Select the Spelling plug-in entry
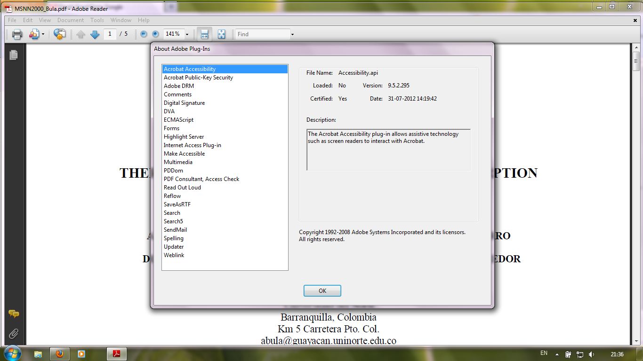This screenshot has width=643, height=361. (x=174, y=238)
